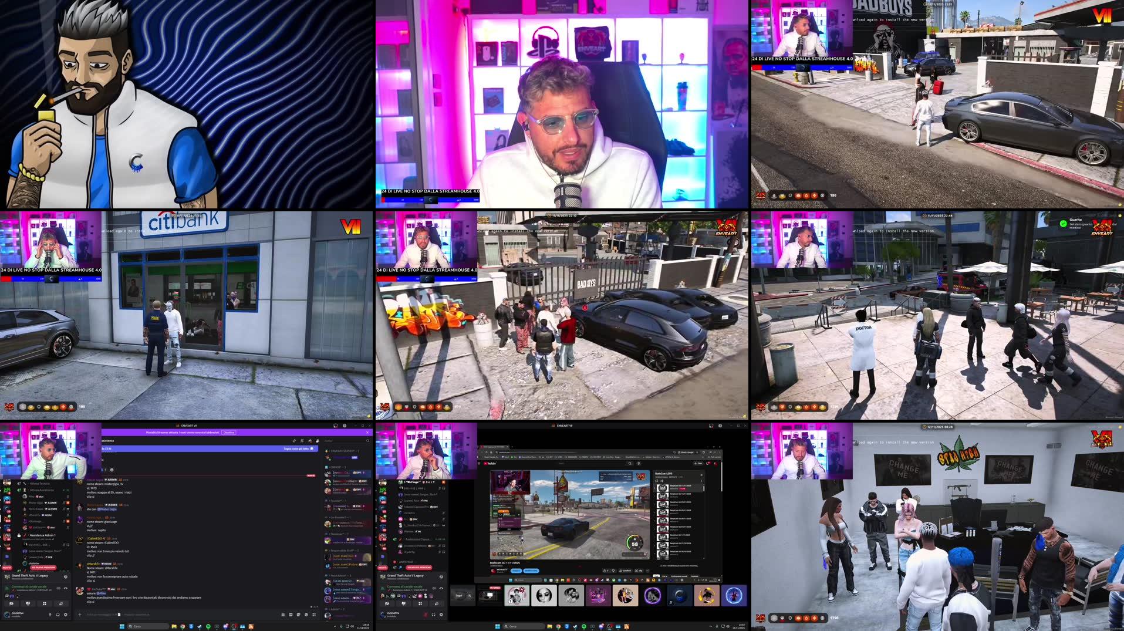This screenshot has width=1124, height=631.
Task: Click Disattiva to disable streamer mode
Action: [229, 433]
